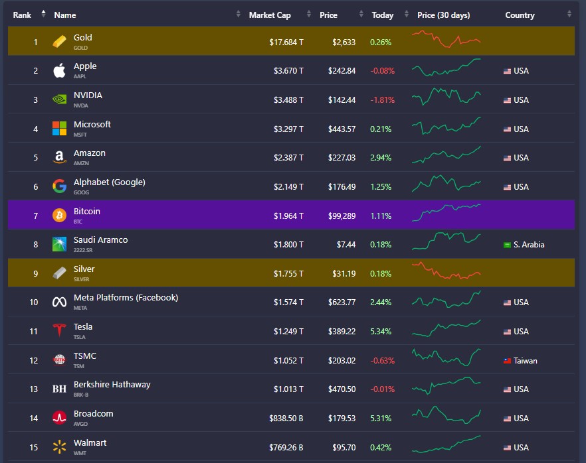Image resolution: width=586 pixels, height=463 pixels.
Task: Click the Walmart spark logo icon
Action: pos(59,446)
